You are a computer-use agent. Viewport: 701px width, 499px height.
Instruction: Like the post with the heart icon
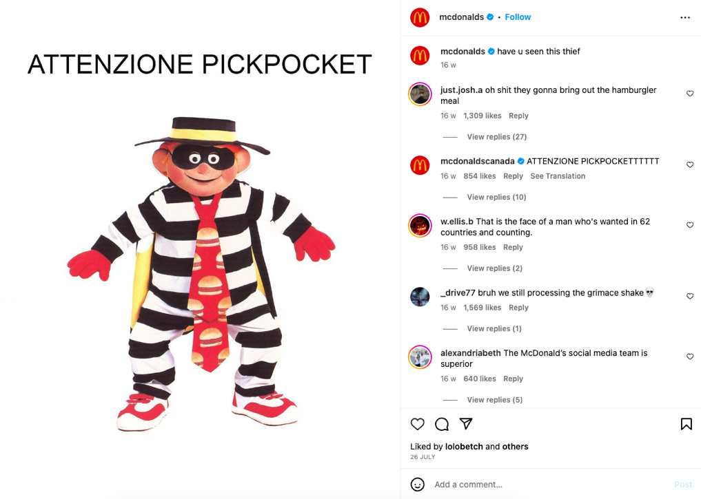[417, 424]
